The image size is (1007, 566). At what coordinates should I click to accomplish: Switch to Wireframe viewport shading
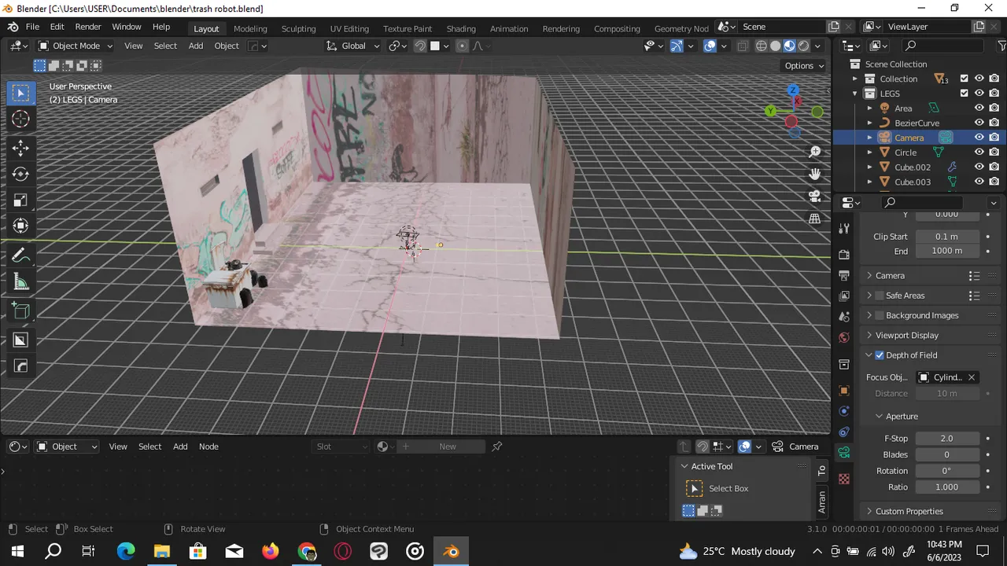click(x=761, y=46)
